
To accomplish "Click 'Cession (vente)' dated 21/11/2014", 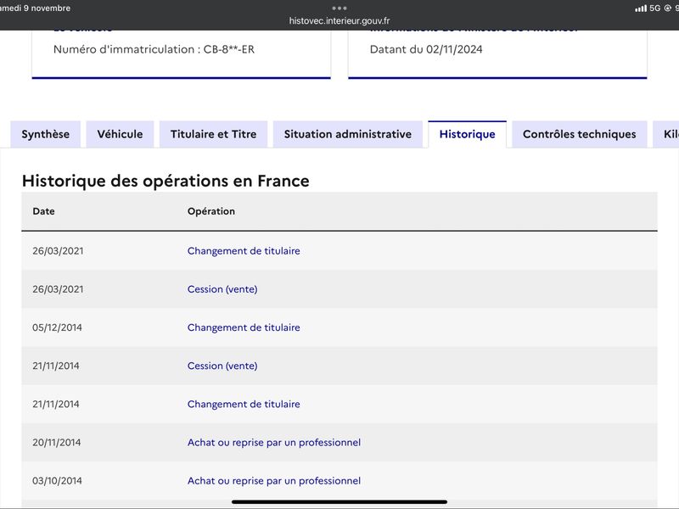I will pos(222,366).
